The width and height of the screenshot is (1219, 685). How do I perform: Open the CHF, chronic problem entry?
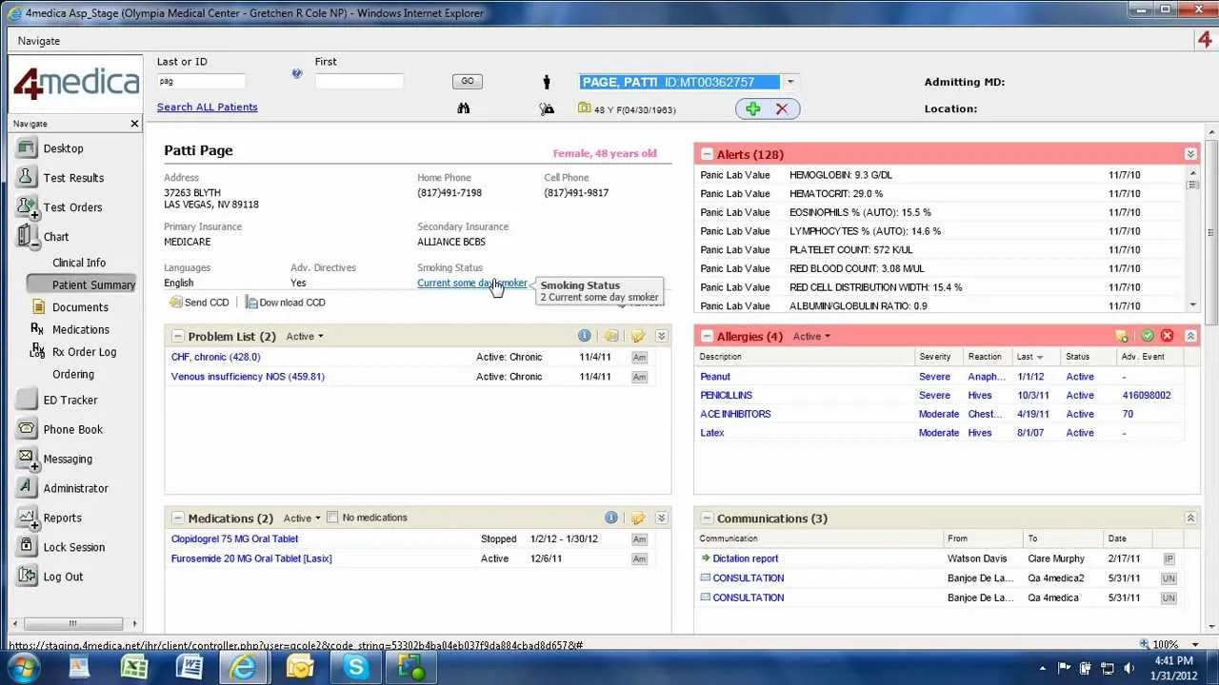pyautogui.click(x=215, y=356)
